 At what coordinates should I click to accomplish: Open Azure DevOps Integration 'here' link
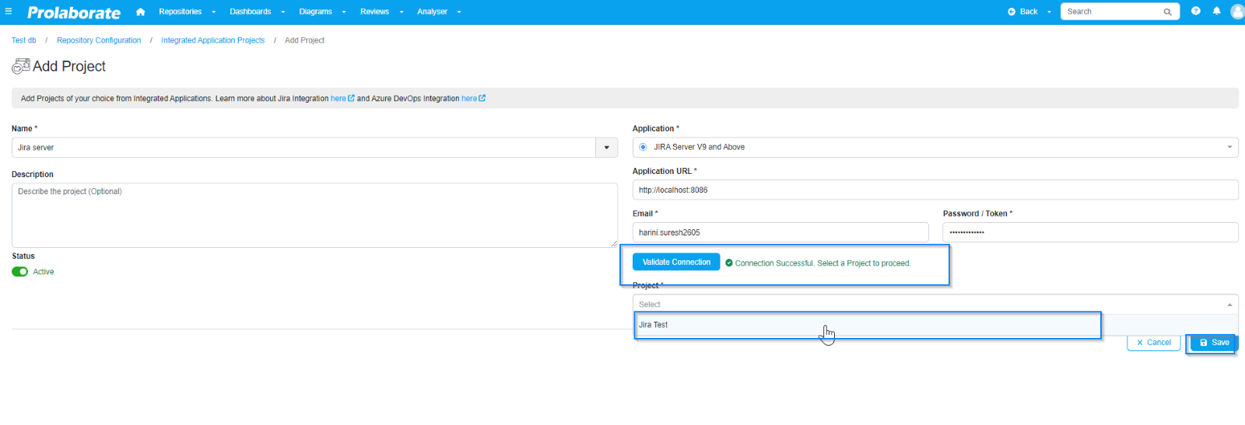(469, 99)
